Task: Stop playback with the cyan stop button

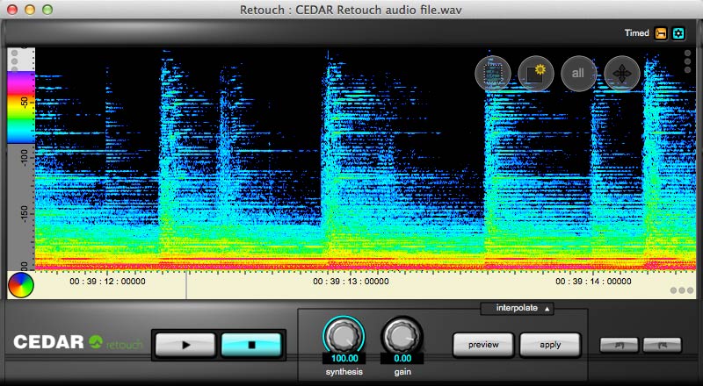Action: [x=251, y=345]
